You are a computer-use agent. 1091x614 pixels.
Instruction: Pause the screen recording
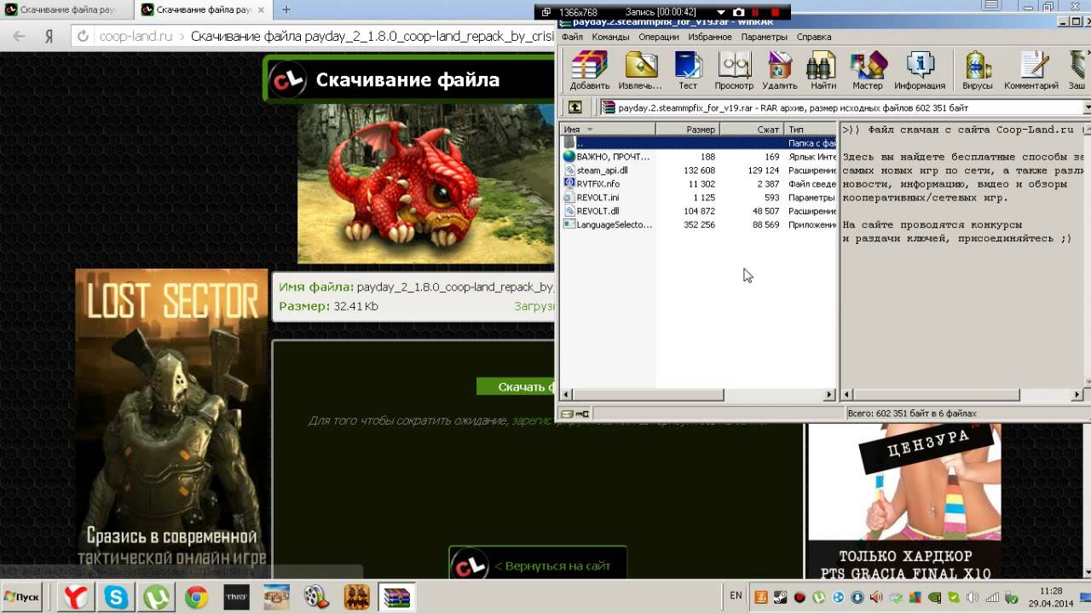pyautogui.click(x=755, y=12)
